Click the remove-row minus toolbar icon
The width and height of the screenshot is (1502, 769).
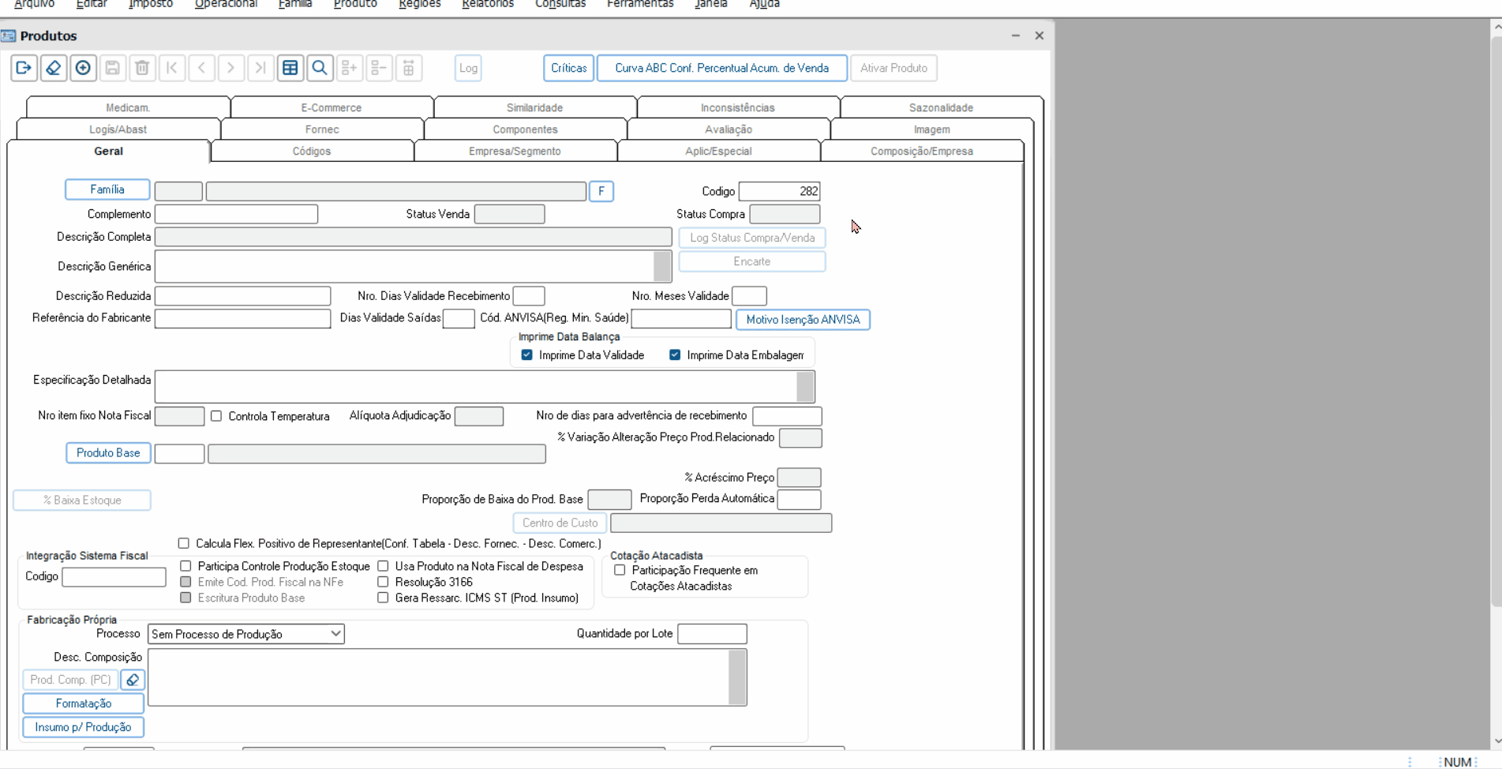pyautogui.click(x=379, y=68)
